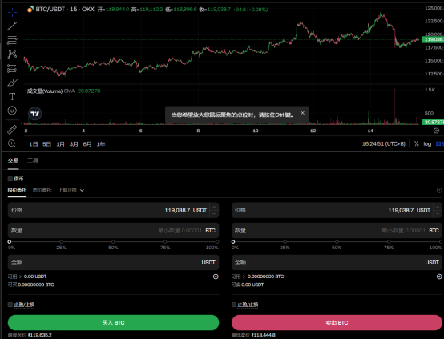
Task: Select the ruler measure tool
Action: 12,130
